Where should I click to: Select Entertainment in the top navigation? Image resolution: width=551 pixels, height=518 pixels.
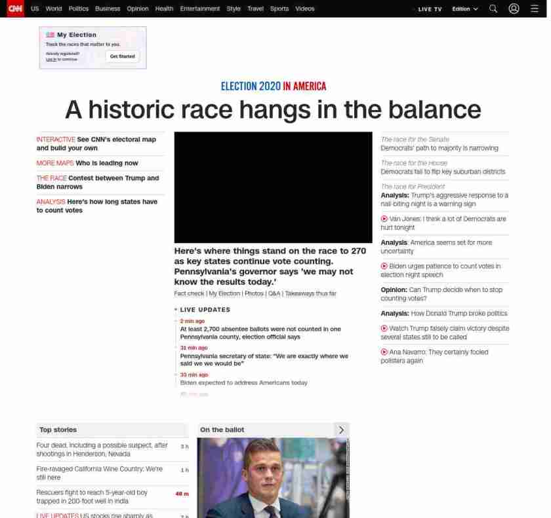click(200, 9)
